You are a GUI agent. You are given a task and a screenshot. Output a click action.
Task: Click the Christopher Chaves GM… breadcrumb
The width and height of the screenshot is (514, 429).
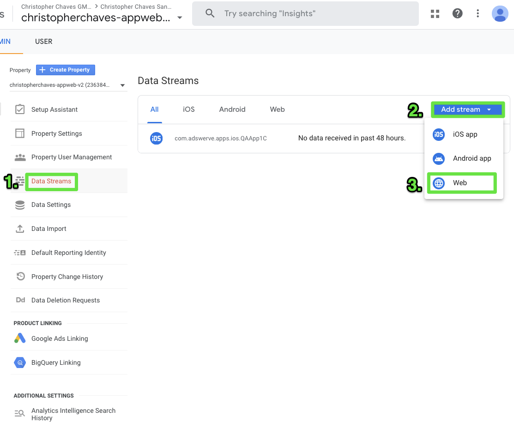point(56,6)
